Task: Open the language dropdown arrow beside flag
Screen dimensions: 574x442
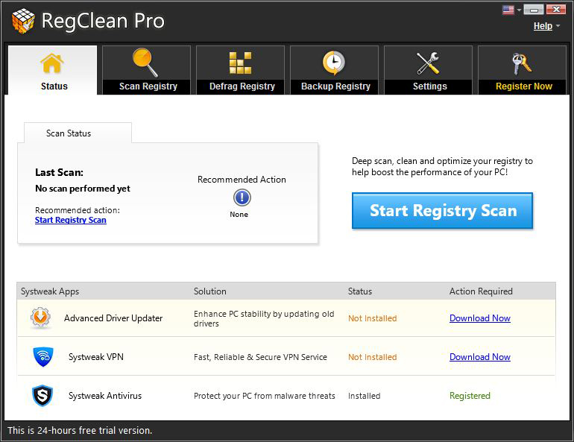Action: point(519,10)
